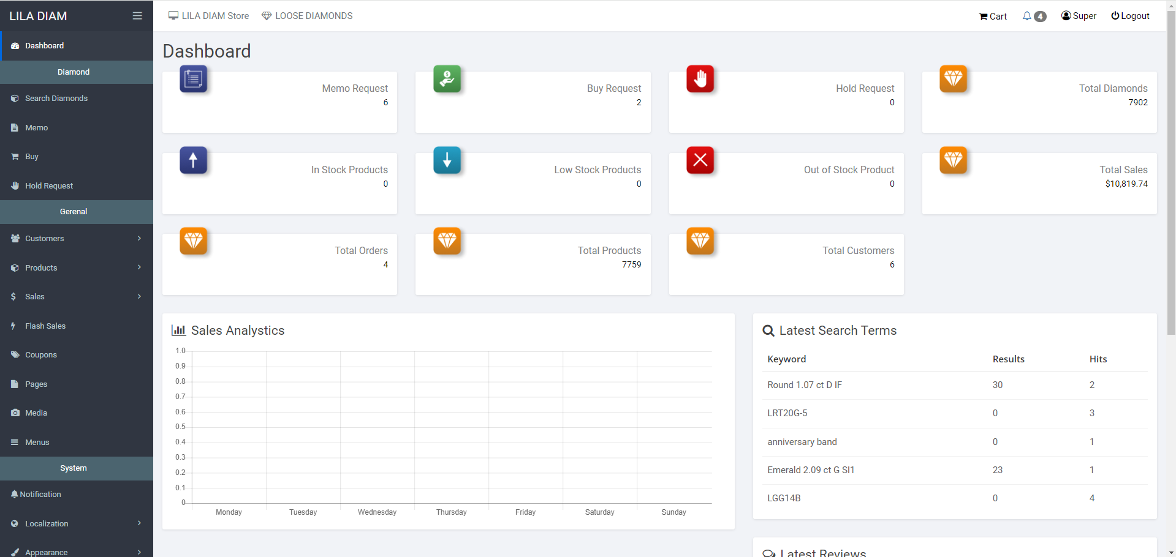Image resolution: width=1176 pixels, height=557 pixels.
Task: Click Logout in the header
Action: pos(1131,16)
